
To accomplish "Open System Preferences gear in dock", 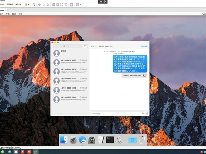I will 92,140.
